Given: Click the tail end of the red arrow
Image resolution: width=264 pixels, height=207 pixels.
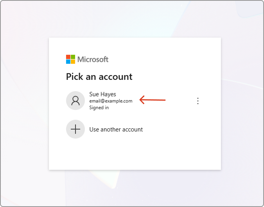Looking at the screenshot, I should coord(164,100).
